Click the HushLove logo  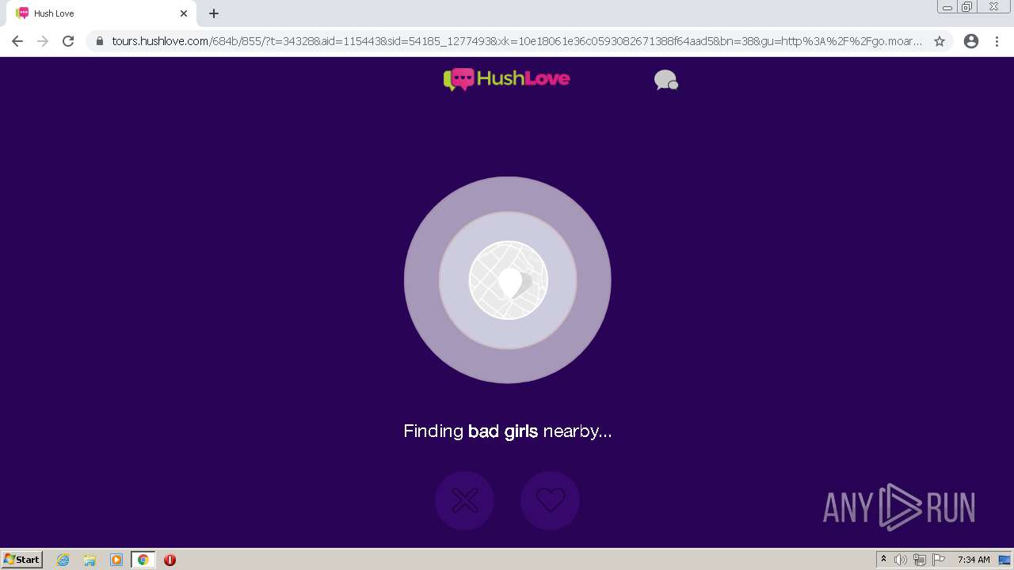[x=507, y=79]
